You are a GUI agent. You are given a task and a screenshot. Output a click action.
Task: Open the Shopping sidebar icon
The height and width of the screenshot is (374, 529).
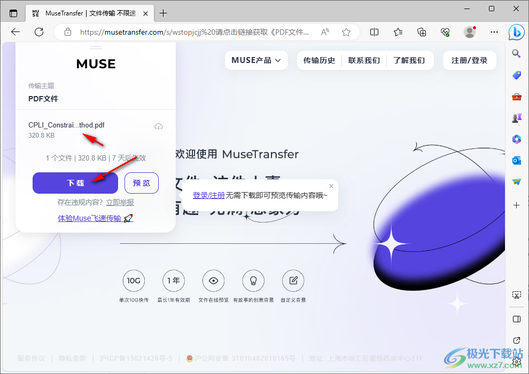(x=516, y=75)
